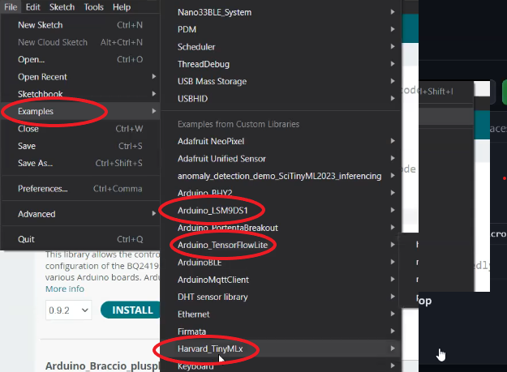Select Open... menu entry
Image resolution: width=507 pixels, height=372 pixels.
point(80,59)
